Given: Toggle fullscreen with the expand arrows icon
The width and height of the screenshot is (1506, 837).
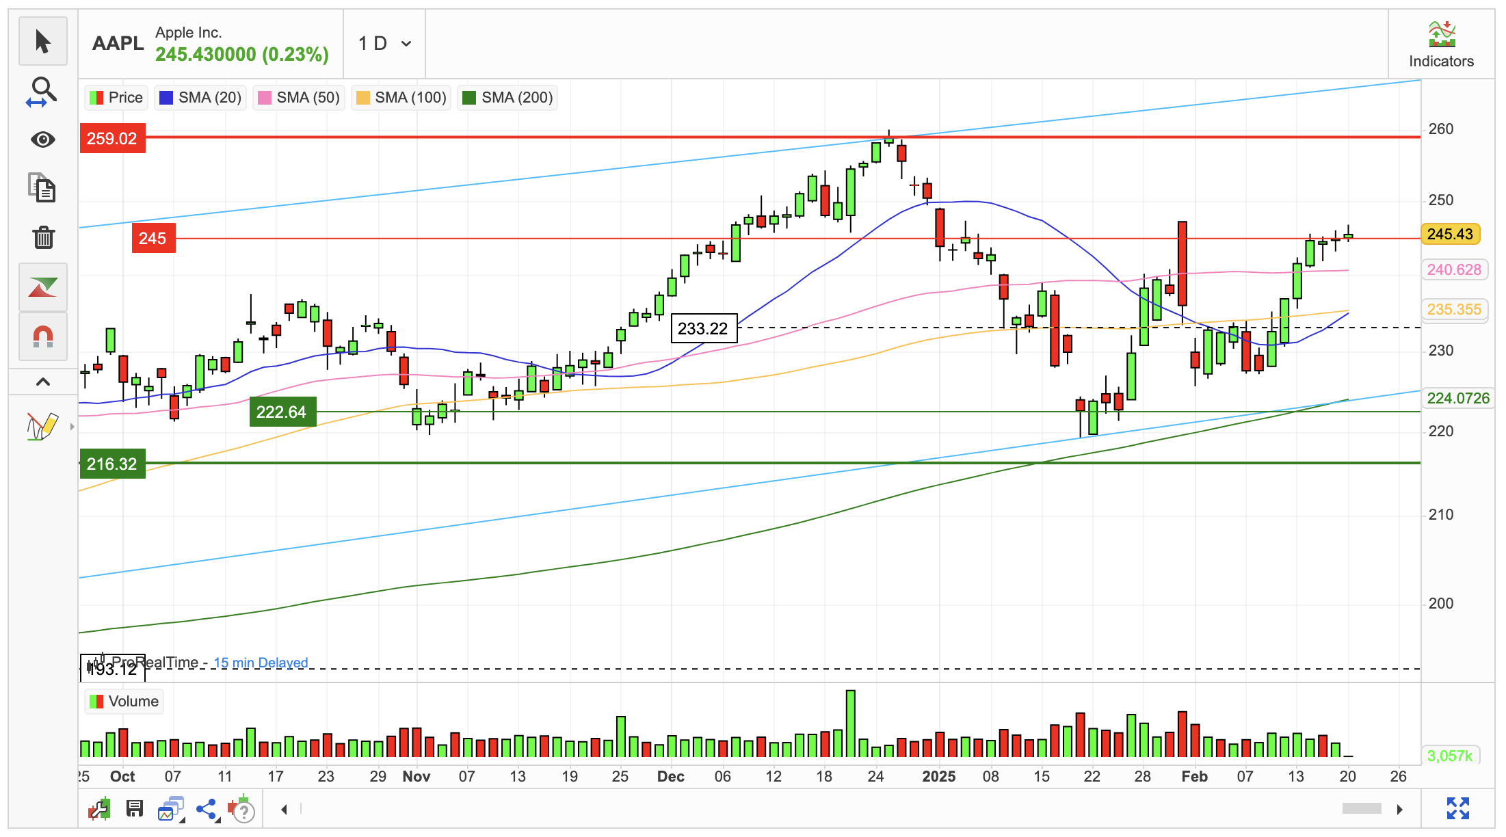Looking at the screenshot, I should 1458,808.
